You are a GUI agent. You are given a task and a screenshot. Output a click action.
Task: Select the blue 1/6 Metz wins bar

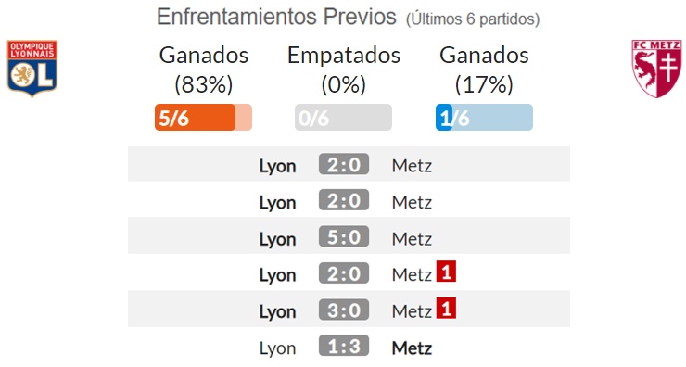[484, 117]
